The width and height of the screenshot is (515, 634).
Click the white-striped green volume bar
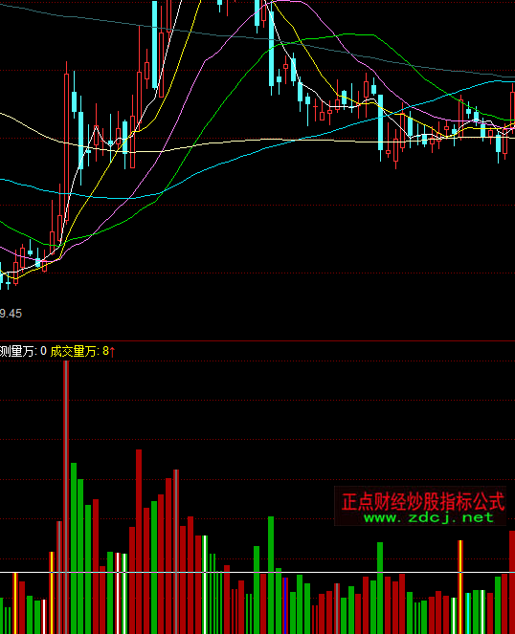[205, 584]
